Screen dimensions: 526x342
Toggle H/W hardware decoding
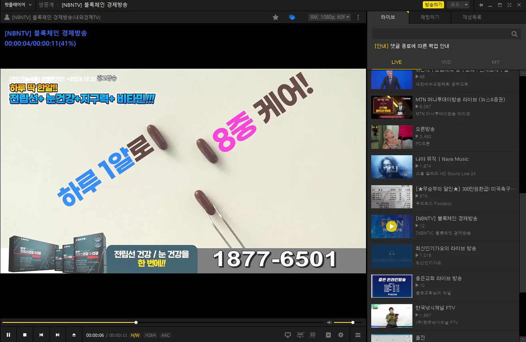135,335
